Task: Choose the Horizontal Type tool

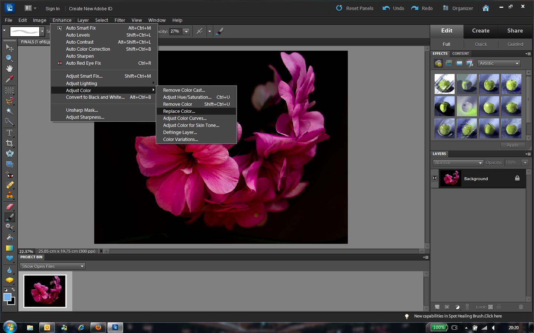Action: point(9,133)
